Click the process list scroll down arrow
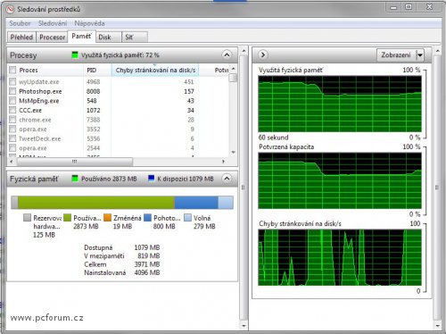 pos(234,152)
